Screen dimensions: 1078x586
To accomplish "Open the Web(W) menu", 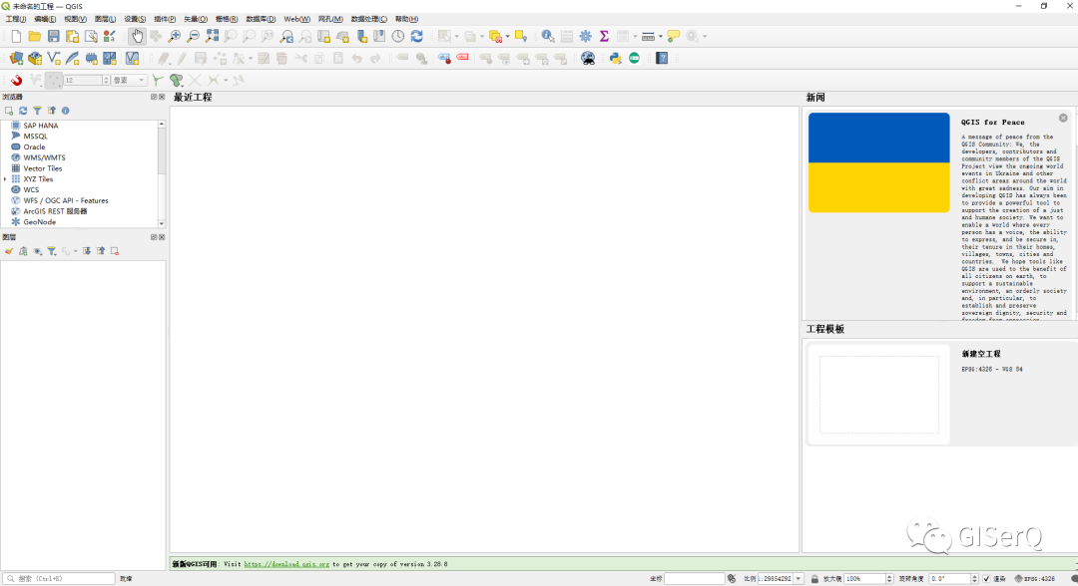I will click(x=297, y=19).
